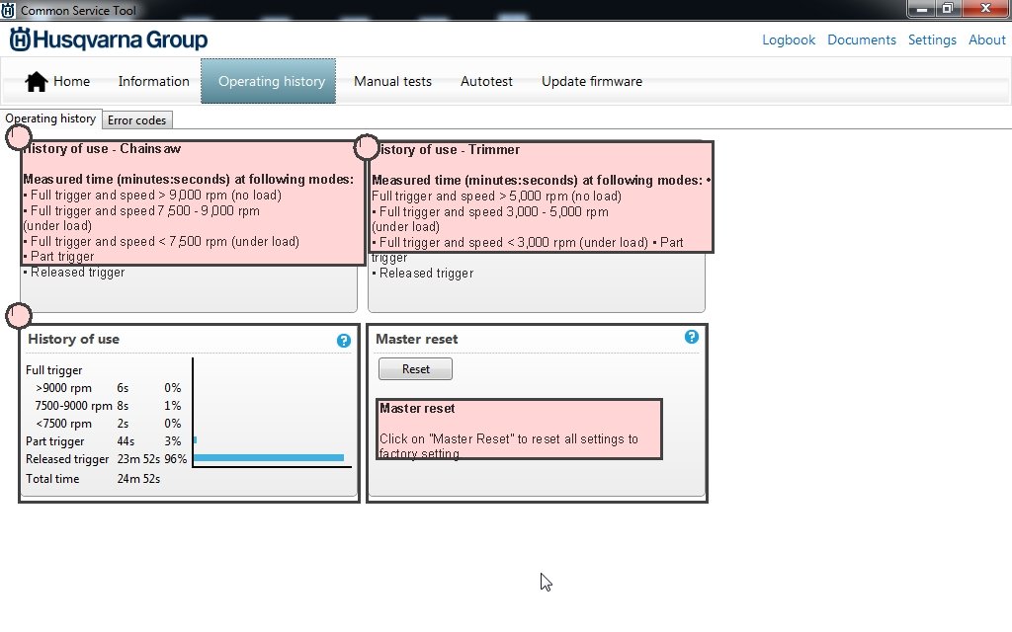Select the "24m 52s" total time value
This screenshot has width=1012, height=632.
(x=138, y=479)
